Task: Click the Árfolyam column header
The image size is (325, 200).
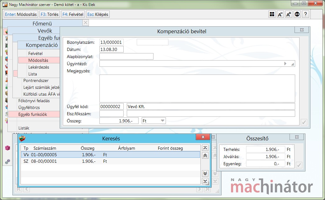Action: [126, 148]
